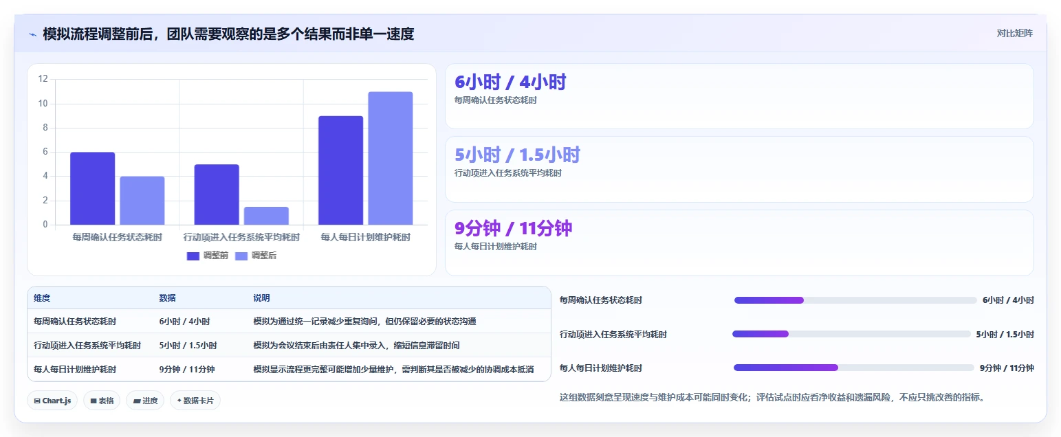This screenshot has height=437, width=1061.
Task: Click the 对比矩阵 label in the header
Action: 1014,34
